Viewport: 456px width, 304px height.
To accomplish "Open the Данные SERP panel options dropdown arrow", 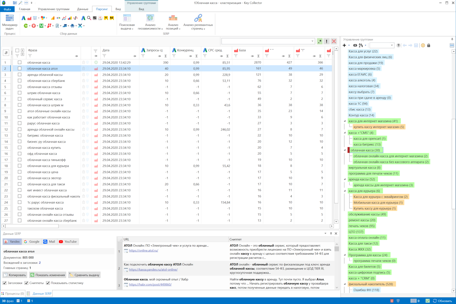I will pos(325,233).
